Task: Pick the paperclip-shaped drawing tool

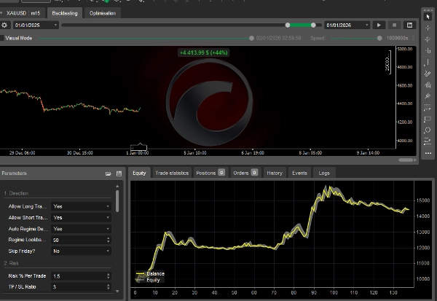Action: click(428, 74)
